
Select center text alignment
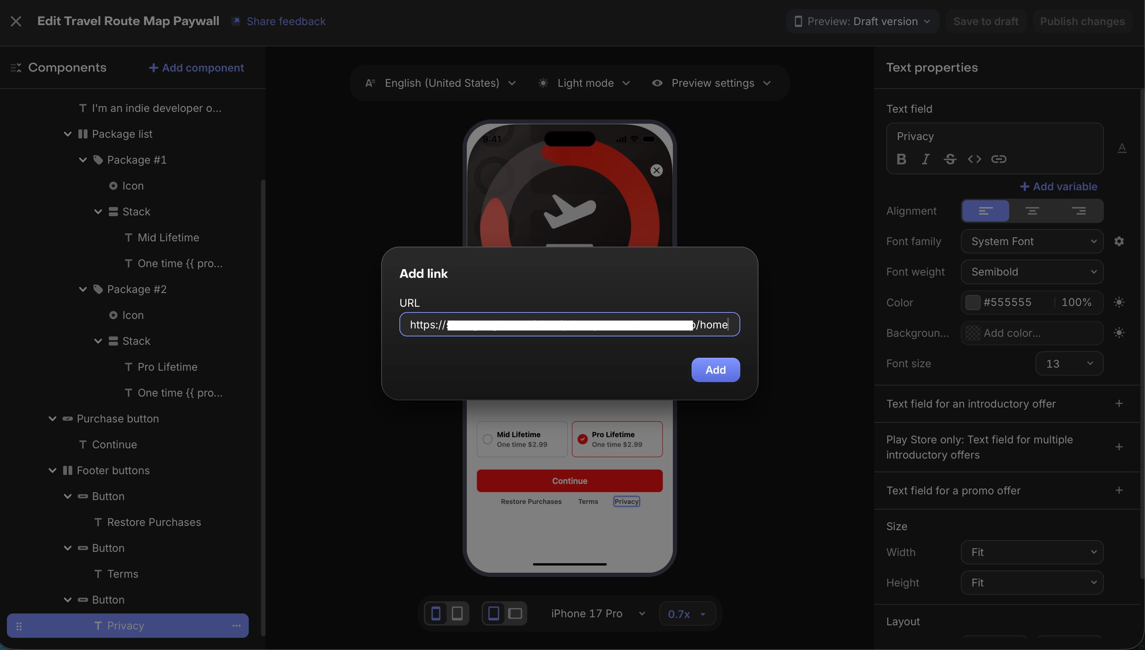[1032, 211]
